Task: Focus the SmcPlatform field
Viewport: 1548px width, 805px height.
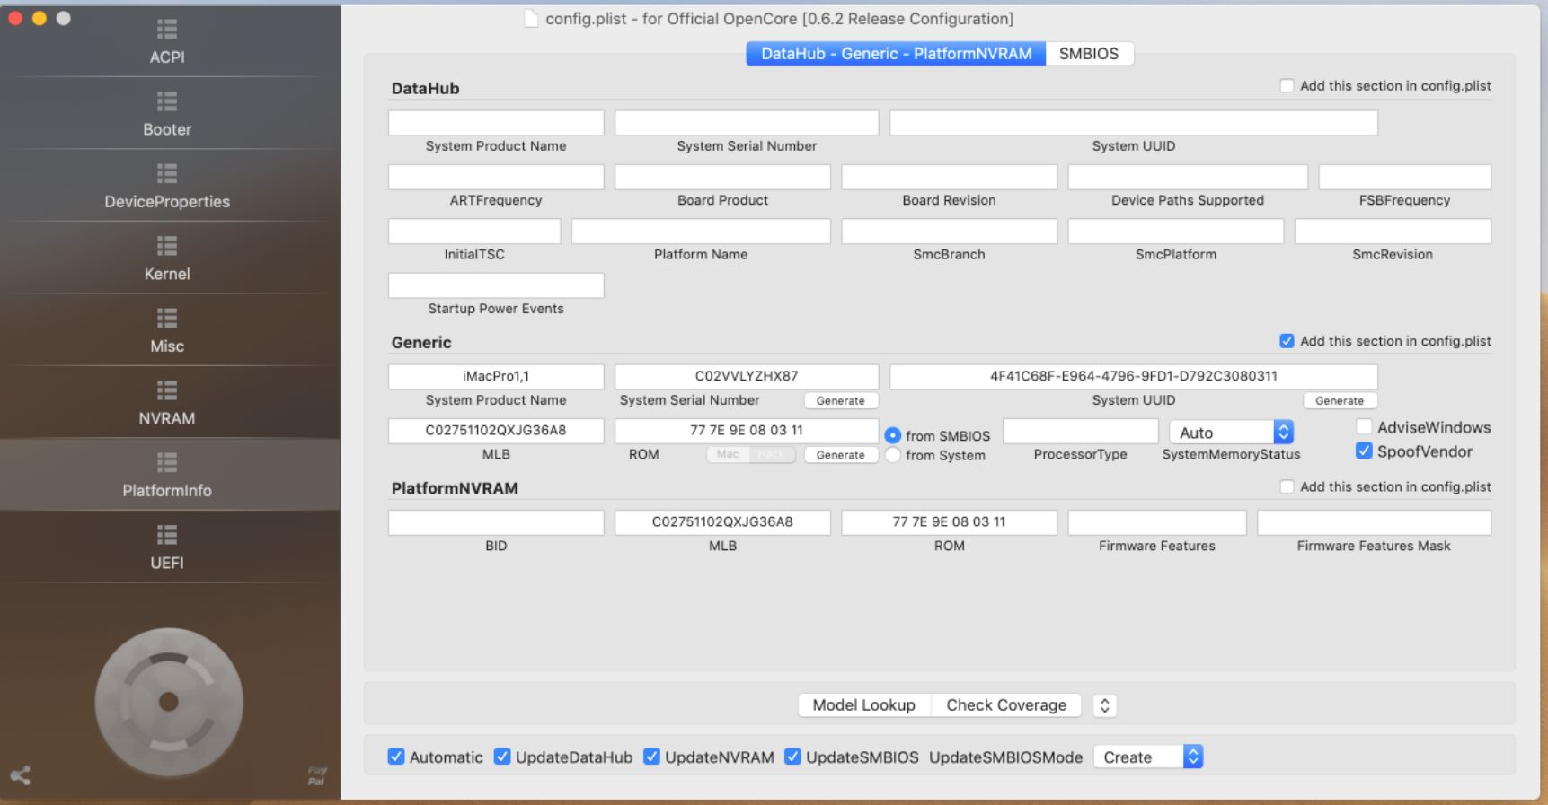Action: coord(1176,232)
